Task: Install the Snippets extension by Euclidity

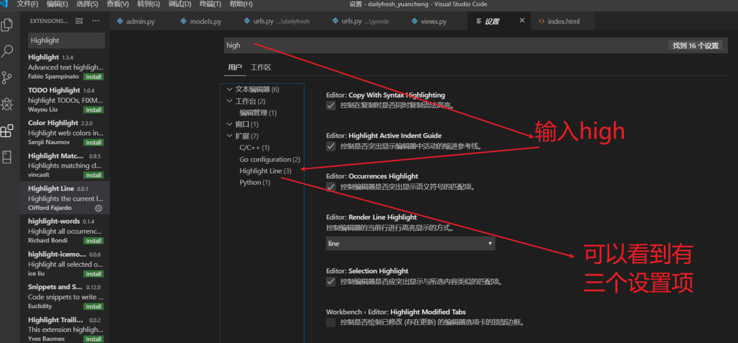Action: [x=93, y=307]
